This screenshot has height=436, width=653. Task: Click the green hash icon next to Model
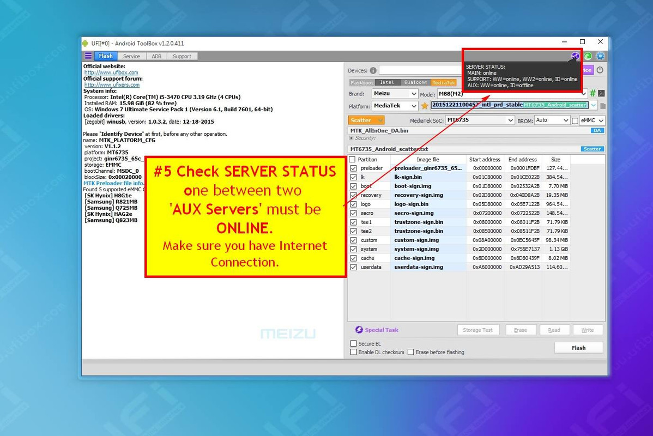(592, 94)
